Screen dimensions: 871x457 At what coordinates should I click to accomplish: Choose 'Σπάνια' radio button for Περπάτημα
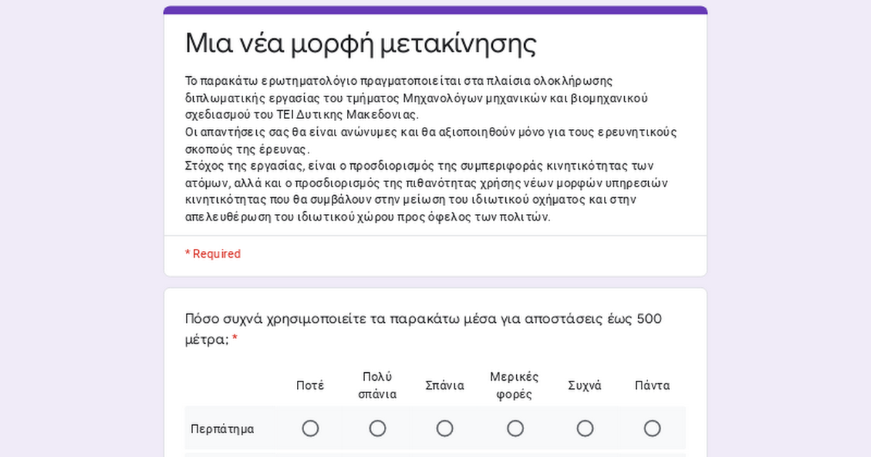(x=445, y=429)
